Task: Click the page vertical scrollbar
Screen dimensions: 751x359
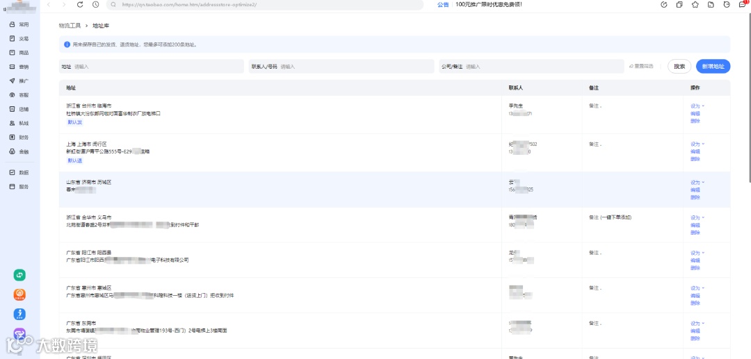Action: 749,96
